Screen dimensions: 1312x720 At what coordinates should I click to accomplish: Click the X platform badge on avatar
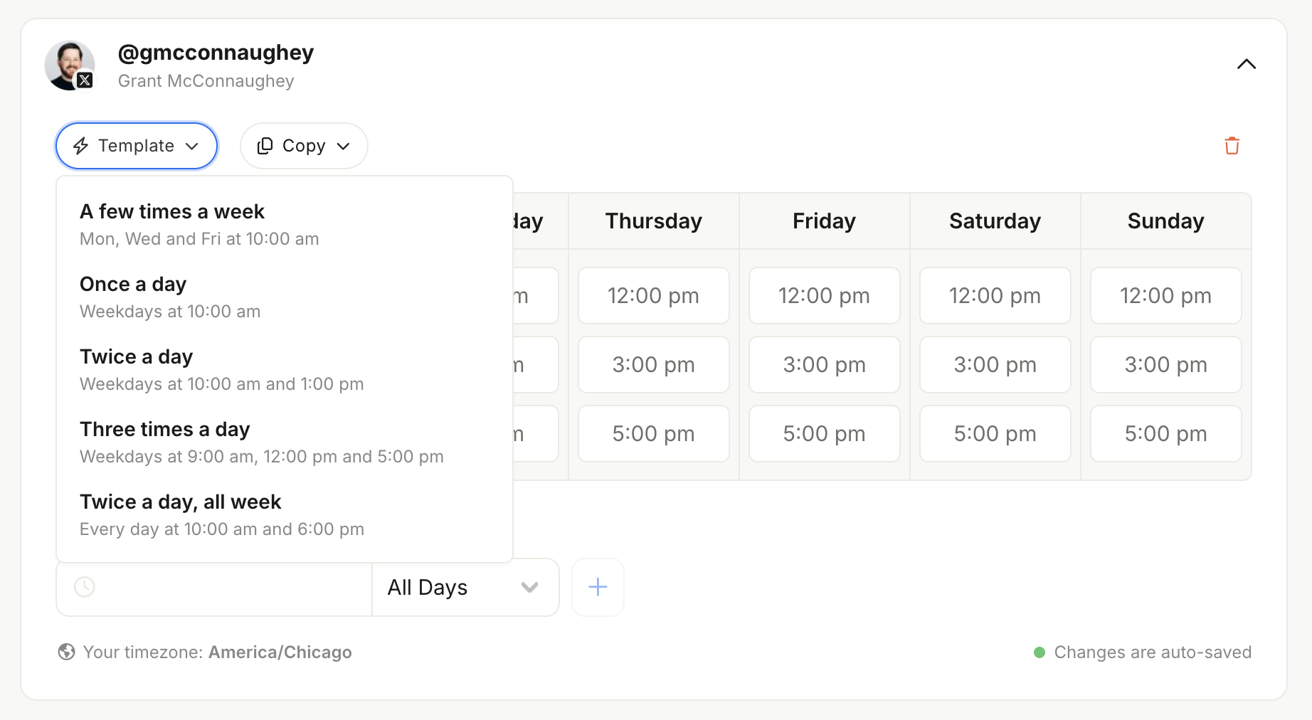[x=85, y=80]
